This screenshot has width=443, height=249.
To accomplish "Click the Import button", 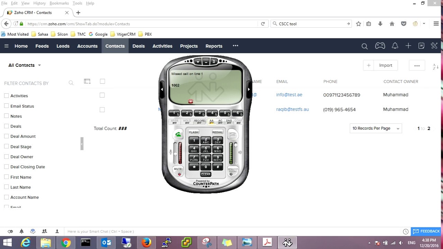I will [386, 65].
